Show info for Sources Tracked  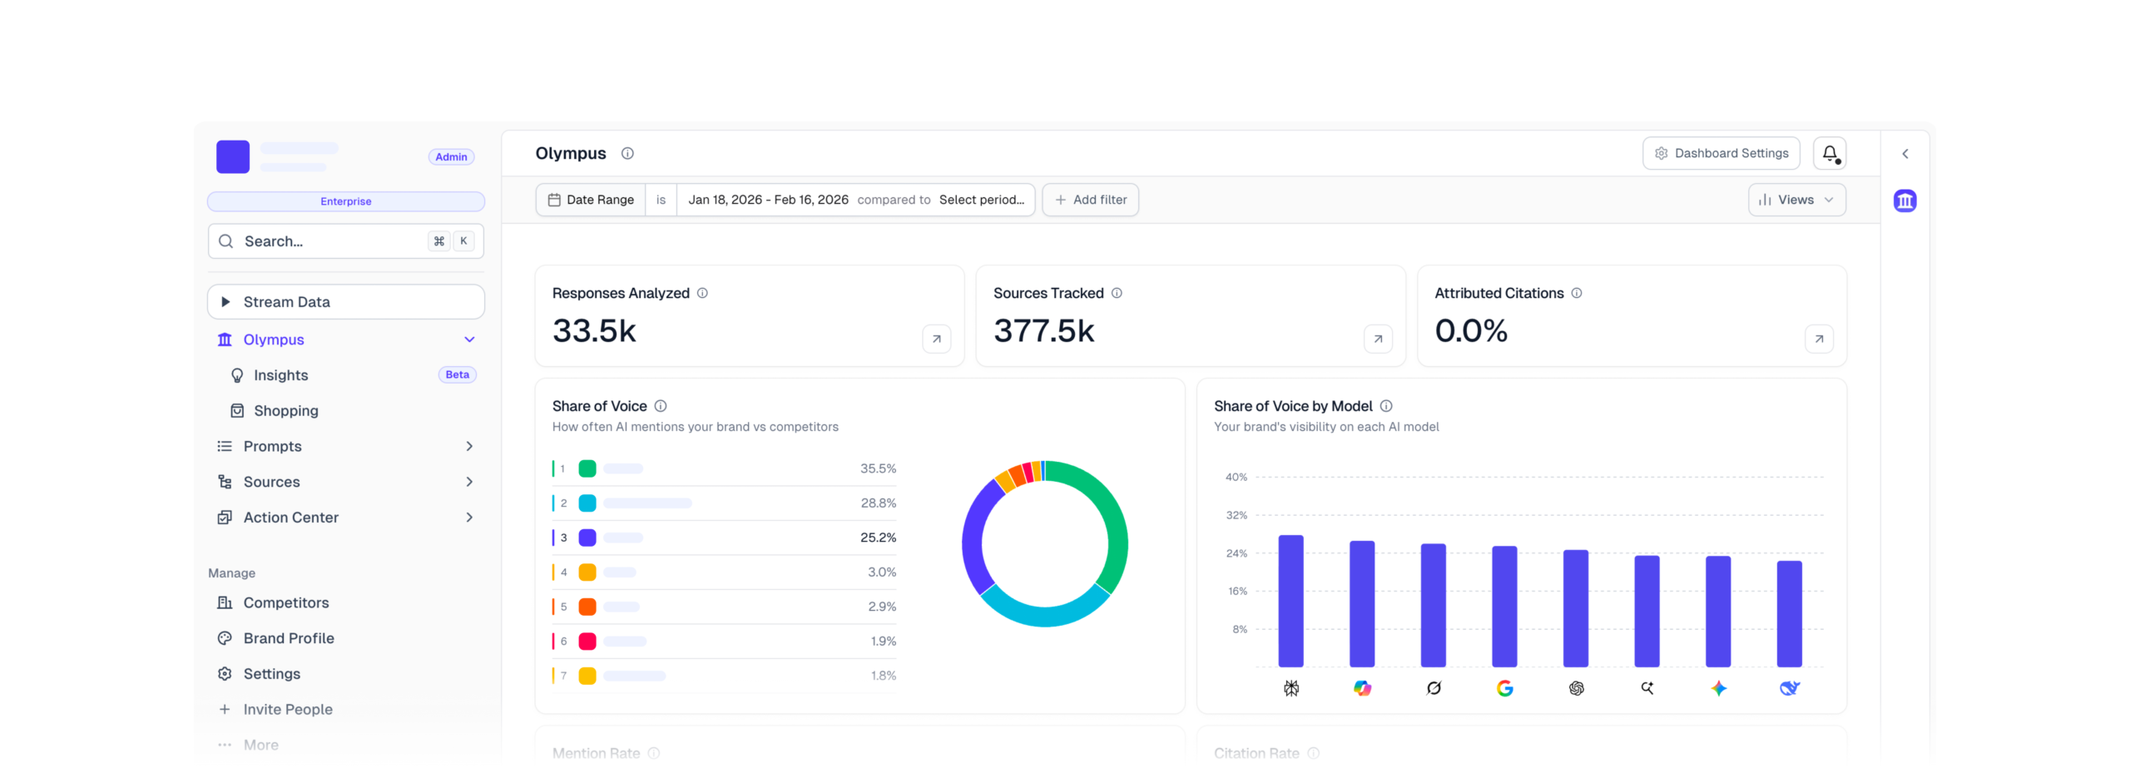tap(1117, 293)
